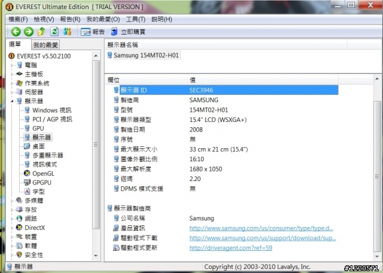The image size is (383, 273).
Task: Open the 檔案(F) menu
Action: coord(18,19)
